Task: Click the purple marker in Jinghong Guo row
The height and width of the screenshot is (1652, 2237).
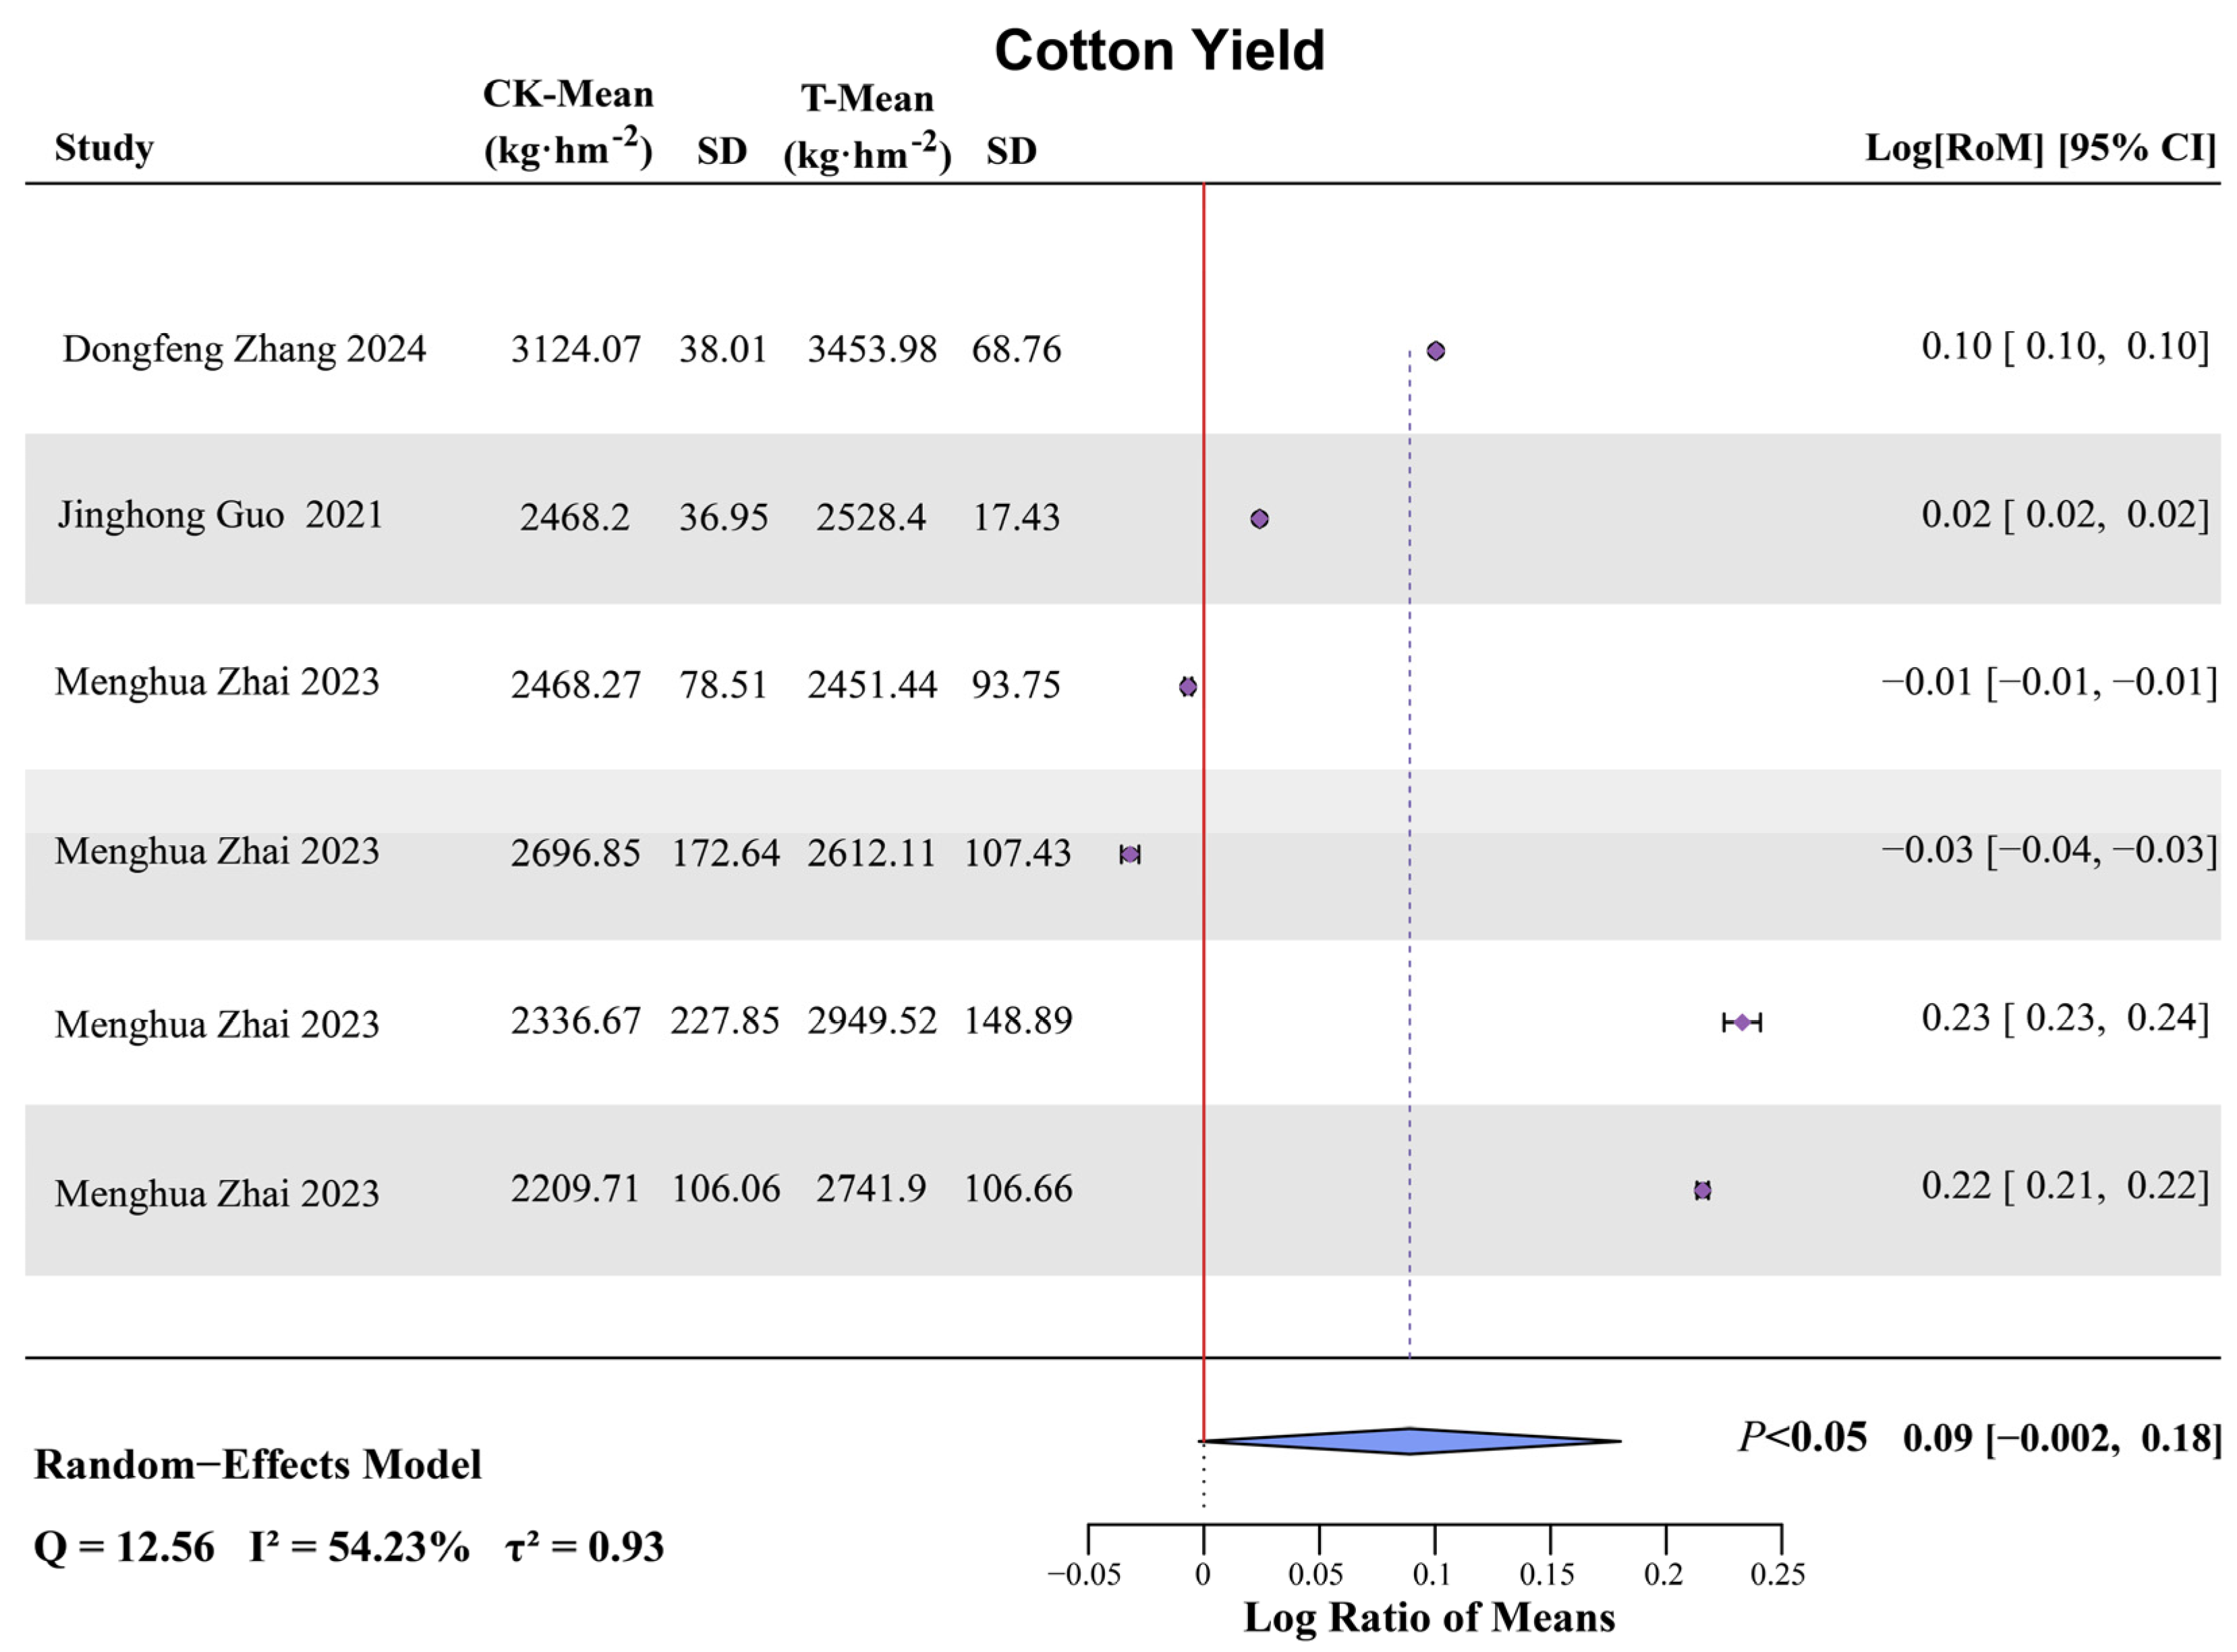Action: click(x=1259, y=519)
